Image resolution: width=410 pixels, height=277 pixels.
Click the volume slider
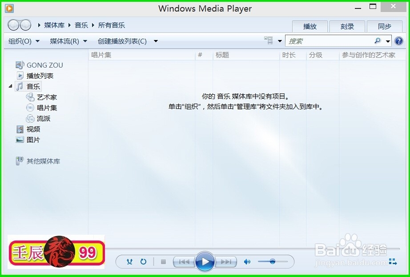click(x=273, y=261)
